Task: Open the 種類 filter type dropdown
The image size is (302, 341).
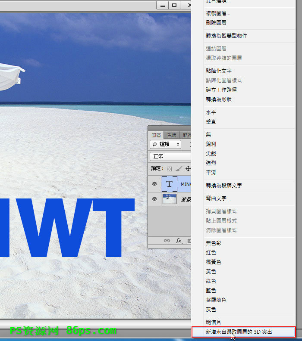Action: pyautogui.click(x=165, y=144)
